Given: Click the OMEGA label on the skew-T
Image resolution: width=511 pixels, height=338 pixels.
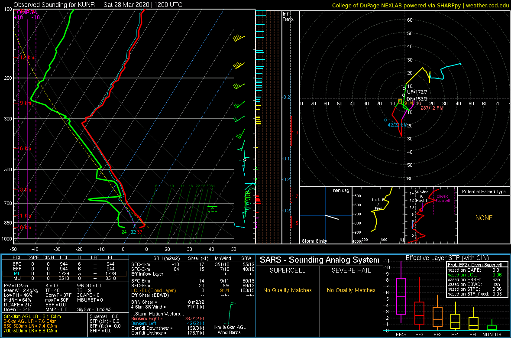Looking at the screenshot, I should coord(28,12).
